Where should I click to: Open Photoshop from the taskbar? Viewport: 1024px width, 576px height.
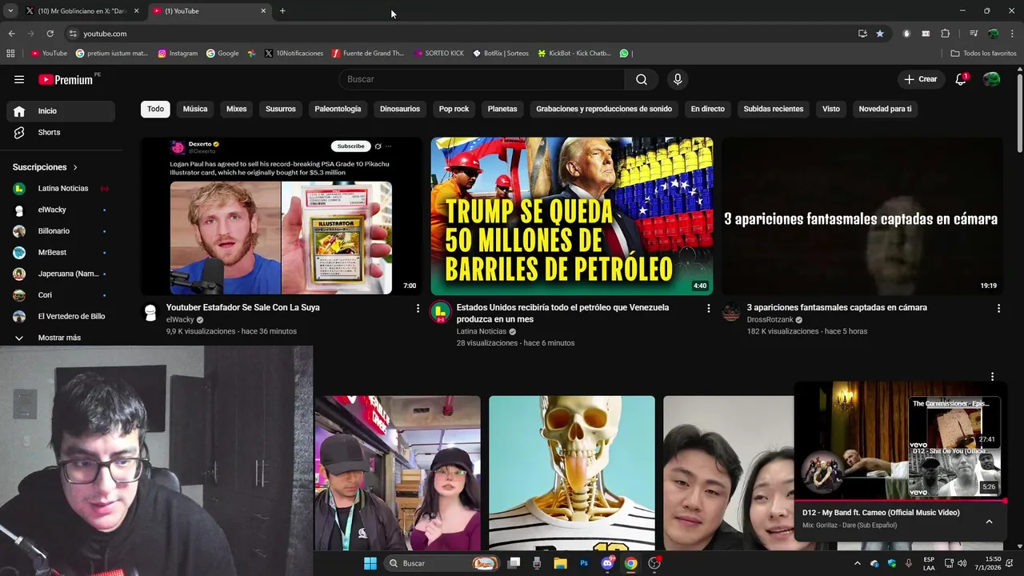pyautogui.click(x=584, y=563)
